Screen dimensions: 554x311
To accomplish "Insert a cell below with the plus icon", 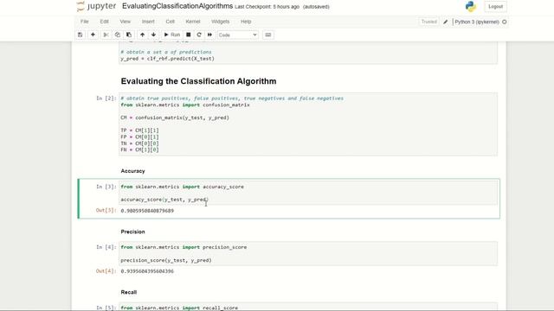I will tap(93, 35).
